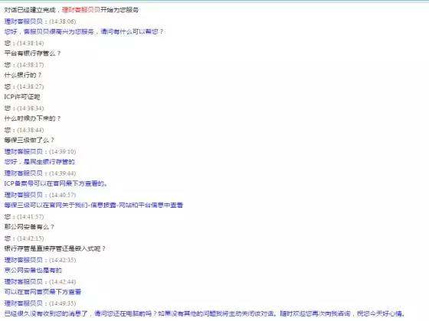Viewport: 429px width, 321px height.
Task: Select the sender line timestamped 14:38:34
Action: pyautogui.click(x=24, y=109)
